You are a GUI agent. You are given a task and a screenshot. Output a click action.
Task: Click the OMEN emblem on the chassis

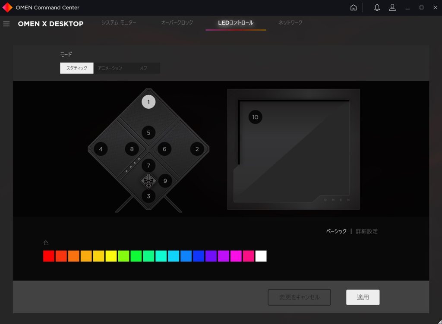(x=148, y=181)
